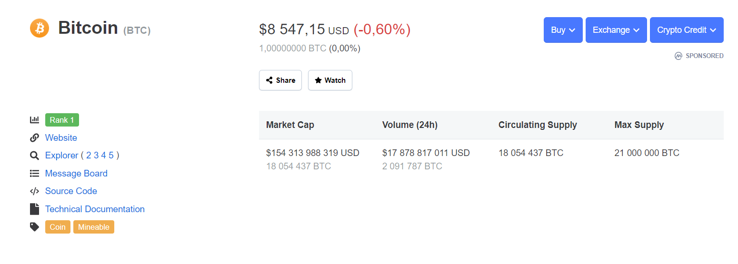The image size is (738, 264).
Task: Open the Buy dropdown
Action: pos(563,30)
